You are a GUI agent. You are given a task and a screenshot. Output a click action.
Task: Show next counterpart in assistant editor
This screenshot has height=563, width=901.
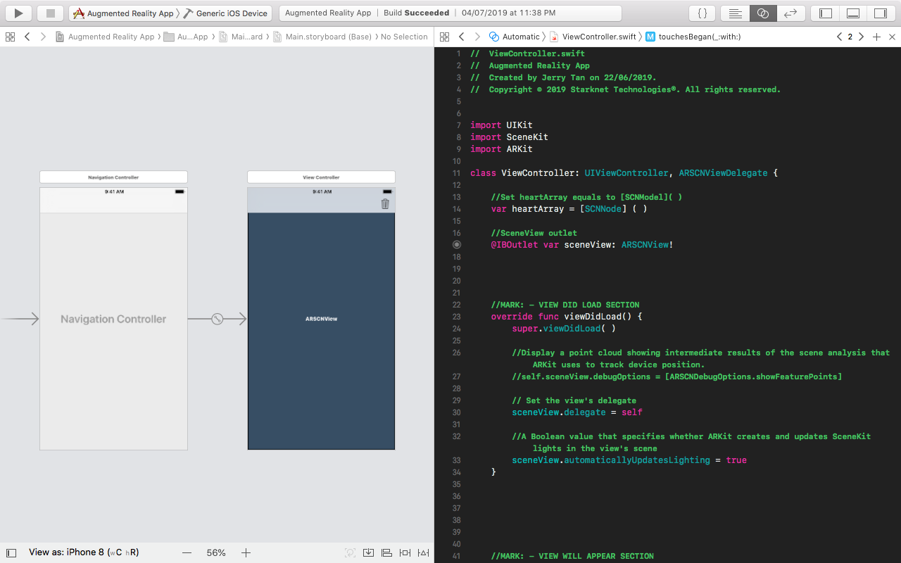coord(861,37)
